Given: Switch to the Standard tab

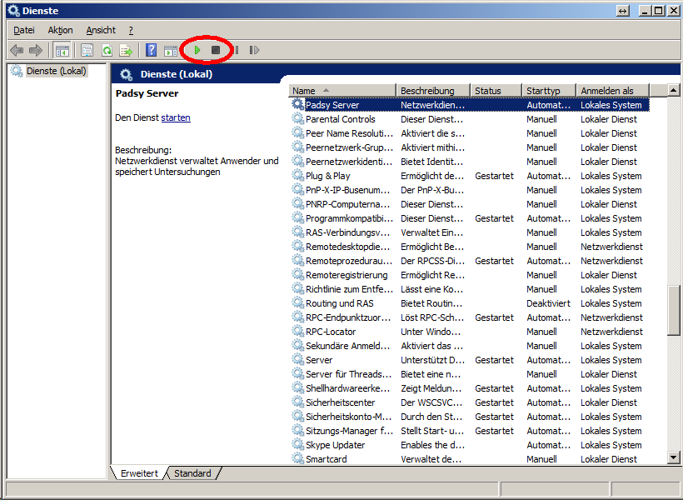Looking at the screenshot, I should [192, 473].
